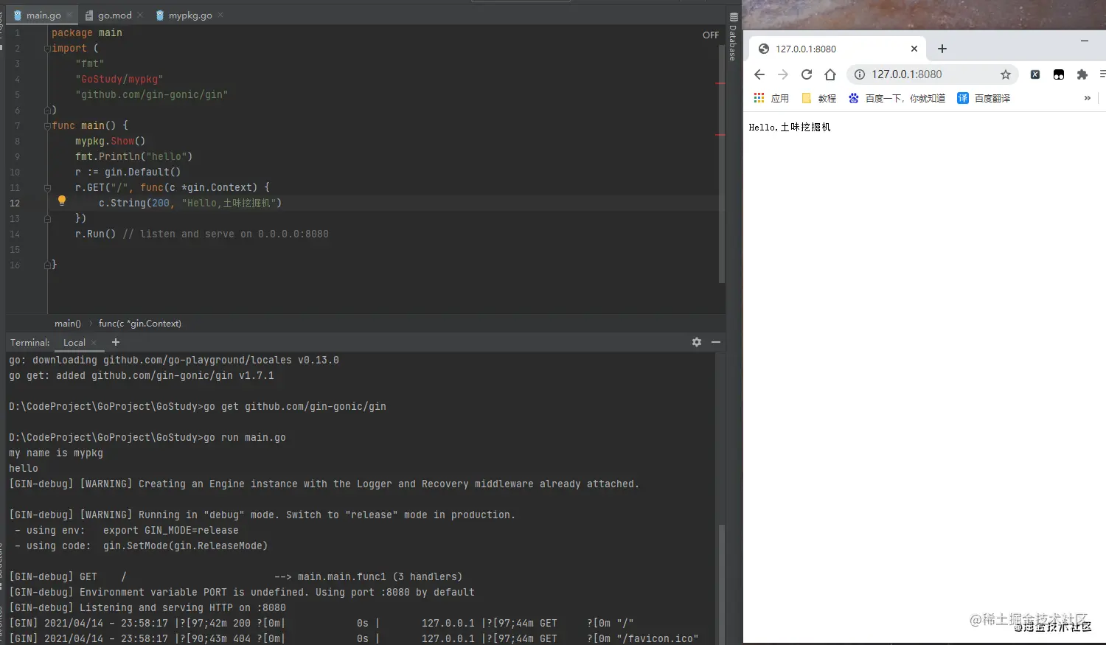1106x645 pixels.
Task: Reload the 127.0.0.1:8080 page
Action: click(x=807, y=74)
